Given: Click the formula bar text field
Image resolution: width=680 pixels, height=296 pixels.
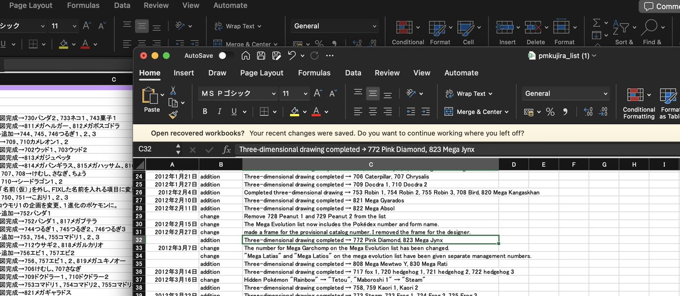Looking at the screenshot, I should (457, 149).
